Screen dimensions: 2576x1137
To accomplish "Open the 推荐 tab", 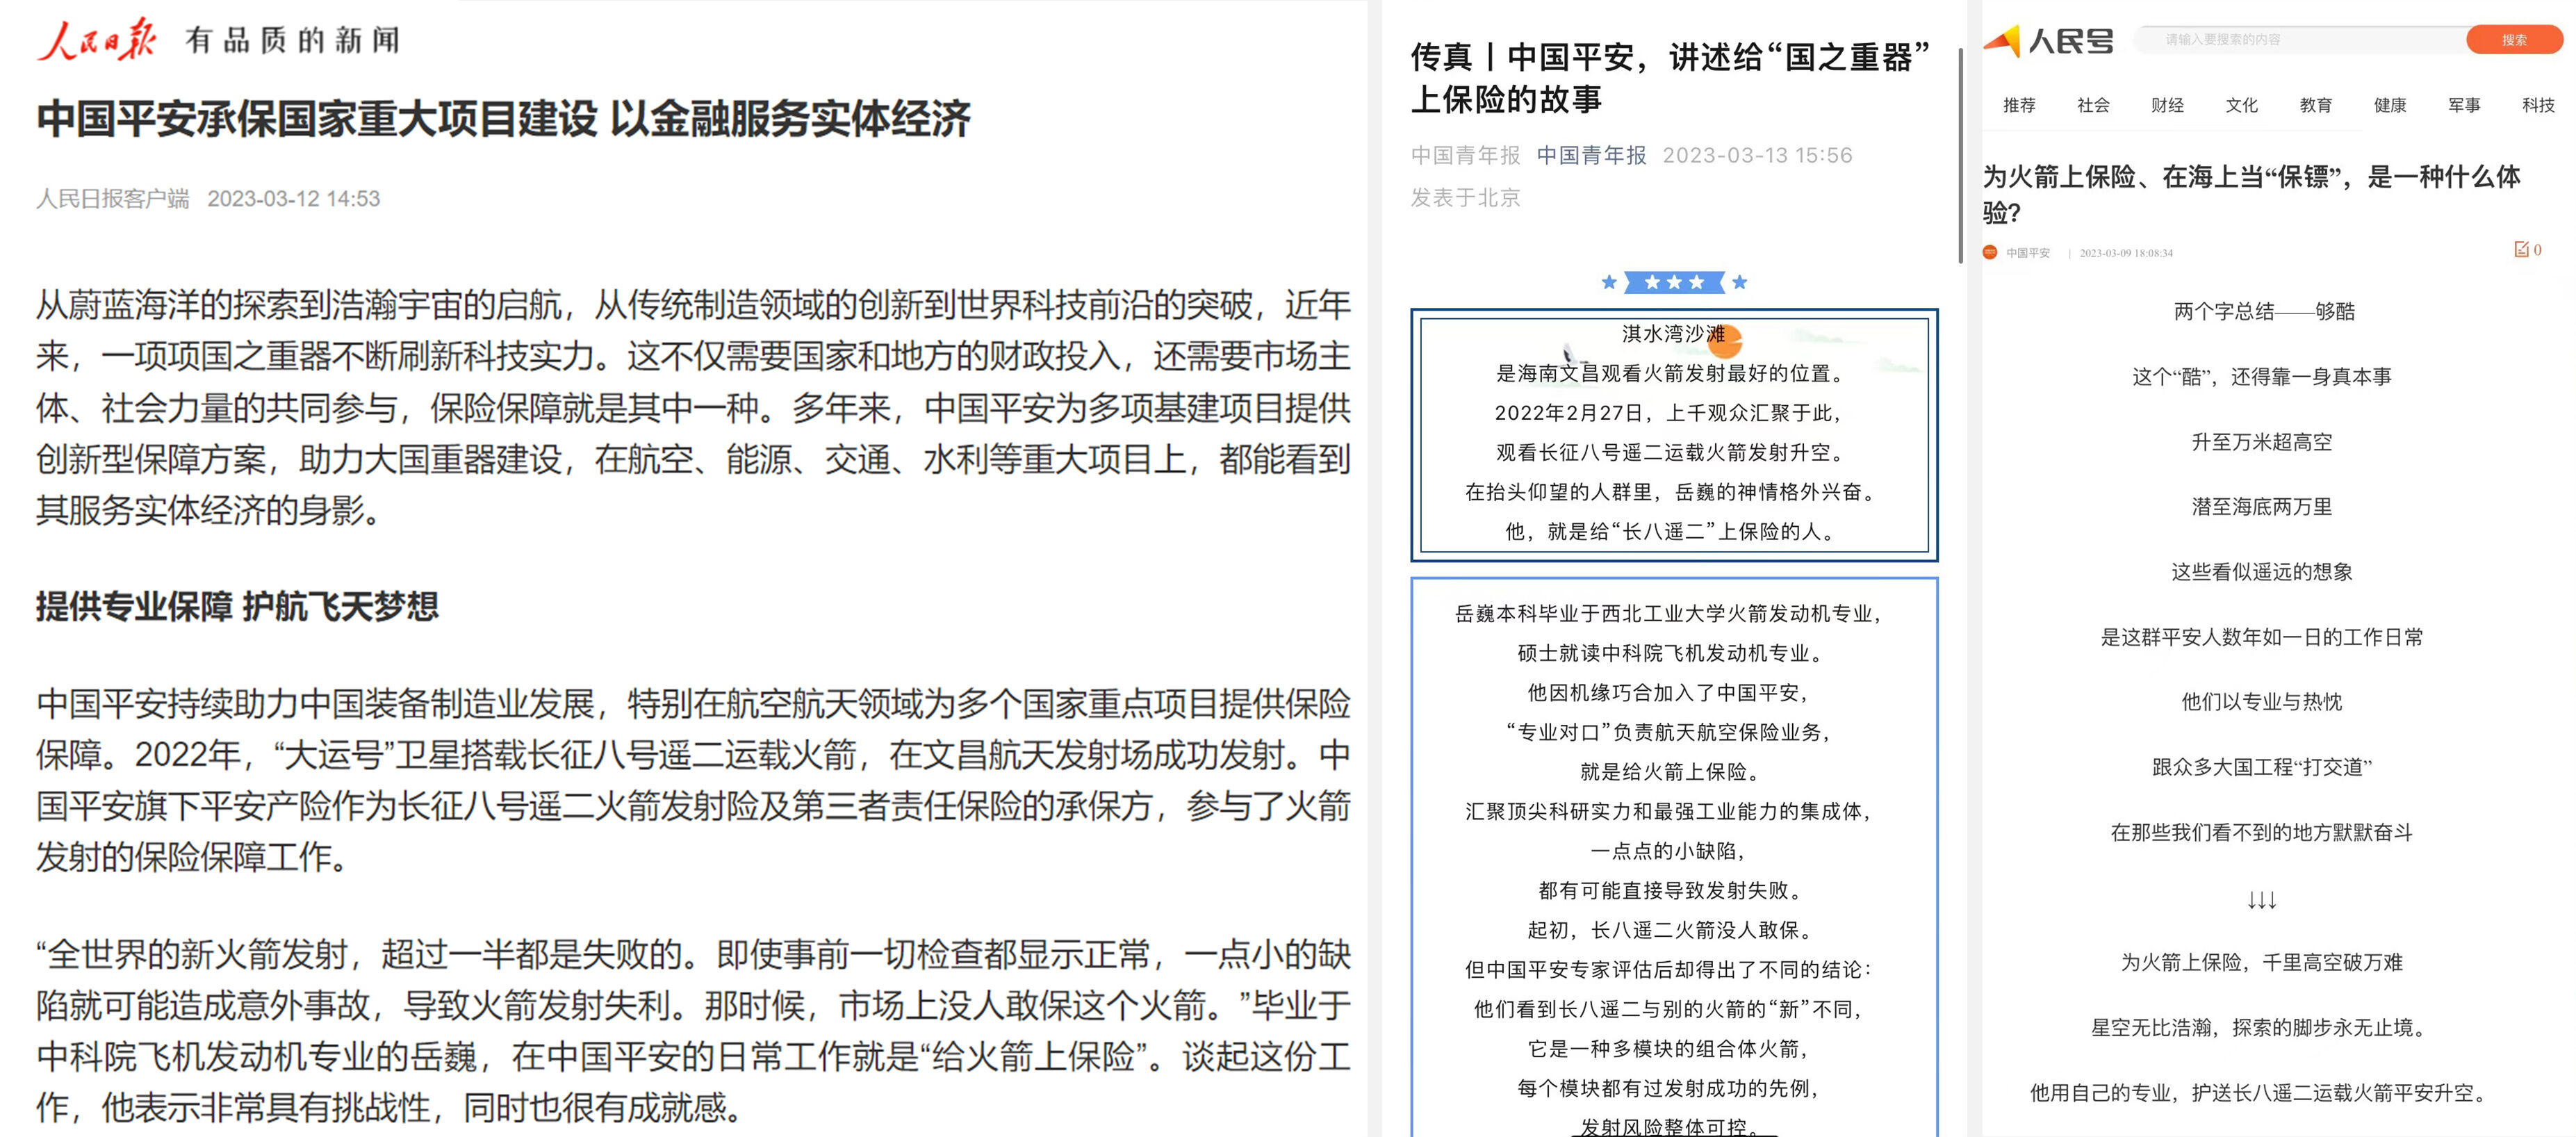I will pos(2019,105).
